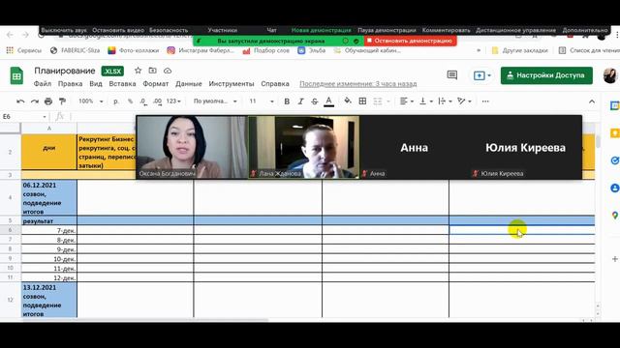The height and width of the screenshot is (348, 620).
Task: Open the Формат menu
Action: (155, 84)
